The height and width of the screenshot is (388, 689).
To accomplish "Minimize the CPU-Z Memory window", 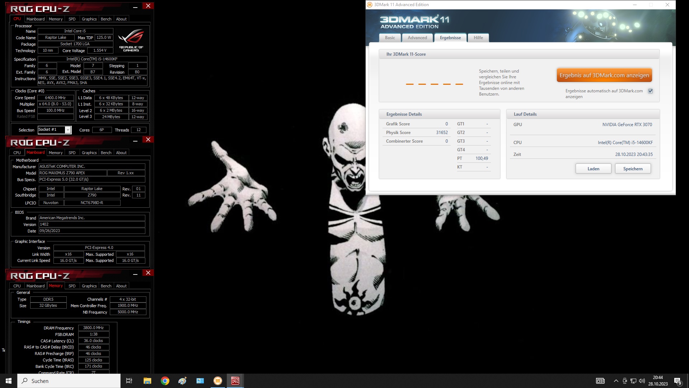I will 135,273.
